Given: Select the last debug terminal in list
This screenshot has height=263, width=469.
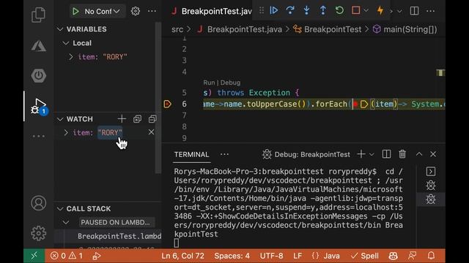Looking at the screenshot, I should click(x=431, y=199).
